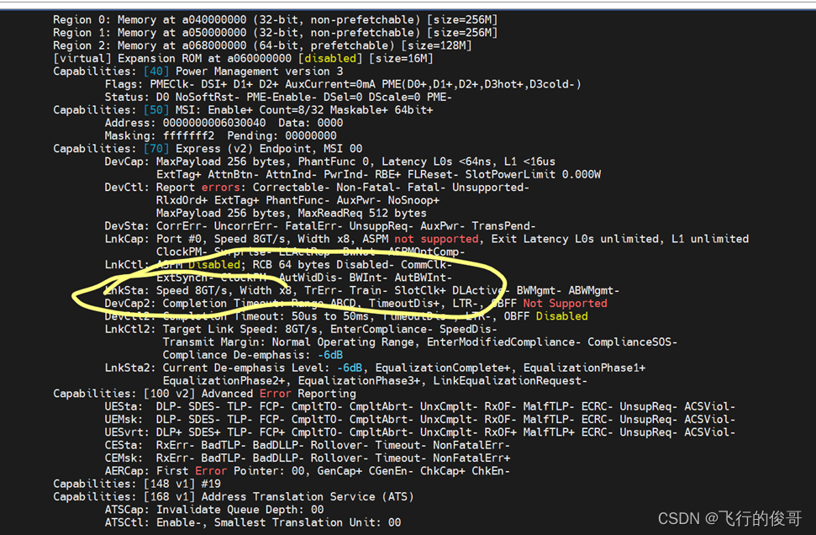Click the 'Compliance De-emphasis: -6dB' line
The height and width of the screenshot is (535, 816).
pyautogui.click(x=252, y=355)
